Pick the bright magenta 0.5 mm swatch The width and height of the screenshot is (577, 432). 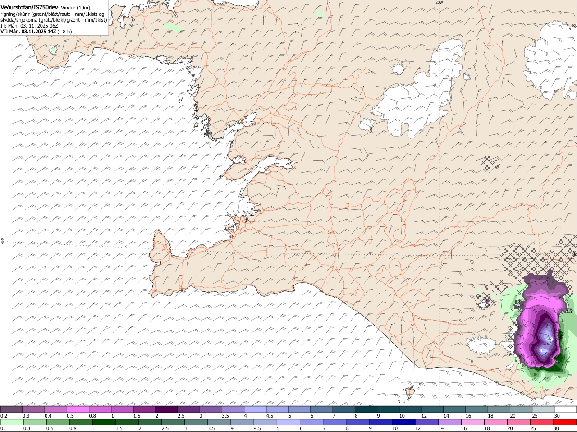[x=78, y=409]
